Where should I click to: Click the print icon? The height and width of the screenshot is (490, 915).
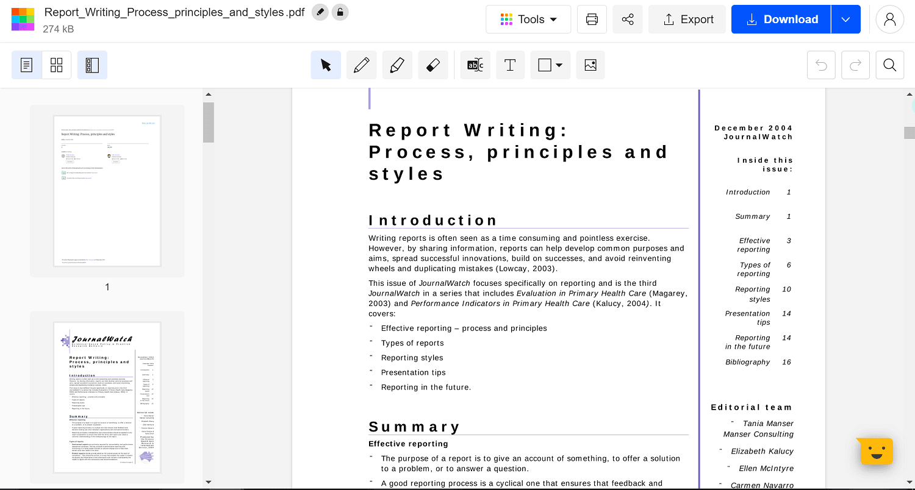[x=592, y=20]
